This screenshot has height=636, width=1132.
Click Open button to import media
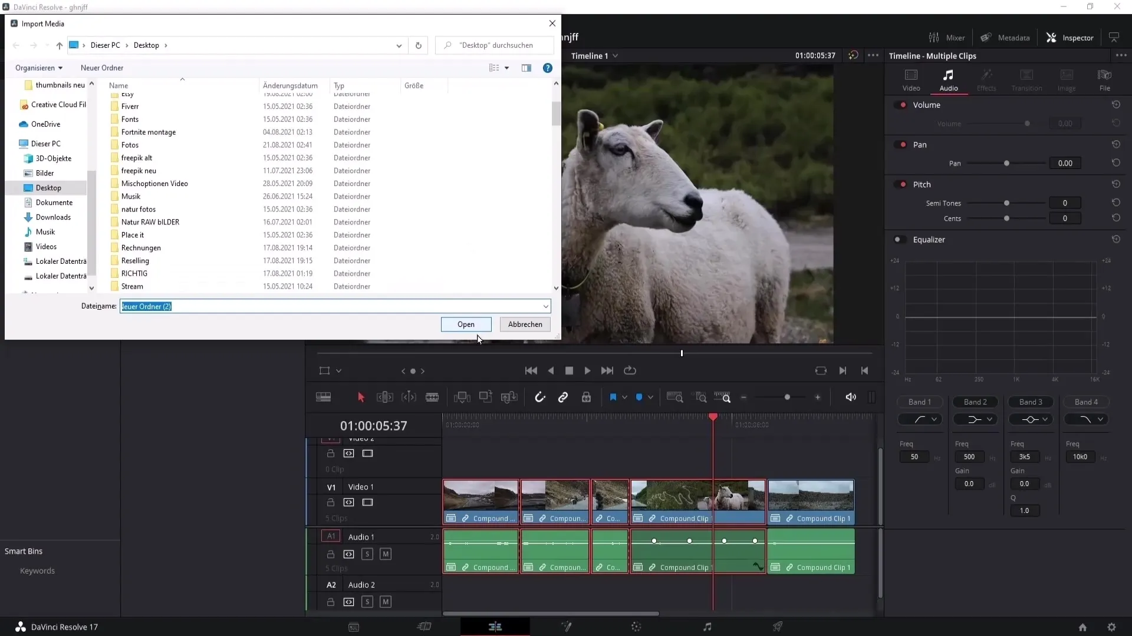[466, 324]
